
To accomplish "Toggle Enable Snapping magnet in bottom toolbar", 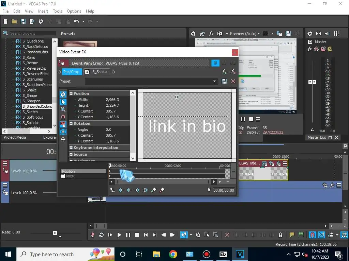I will [313, 235].
